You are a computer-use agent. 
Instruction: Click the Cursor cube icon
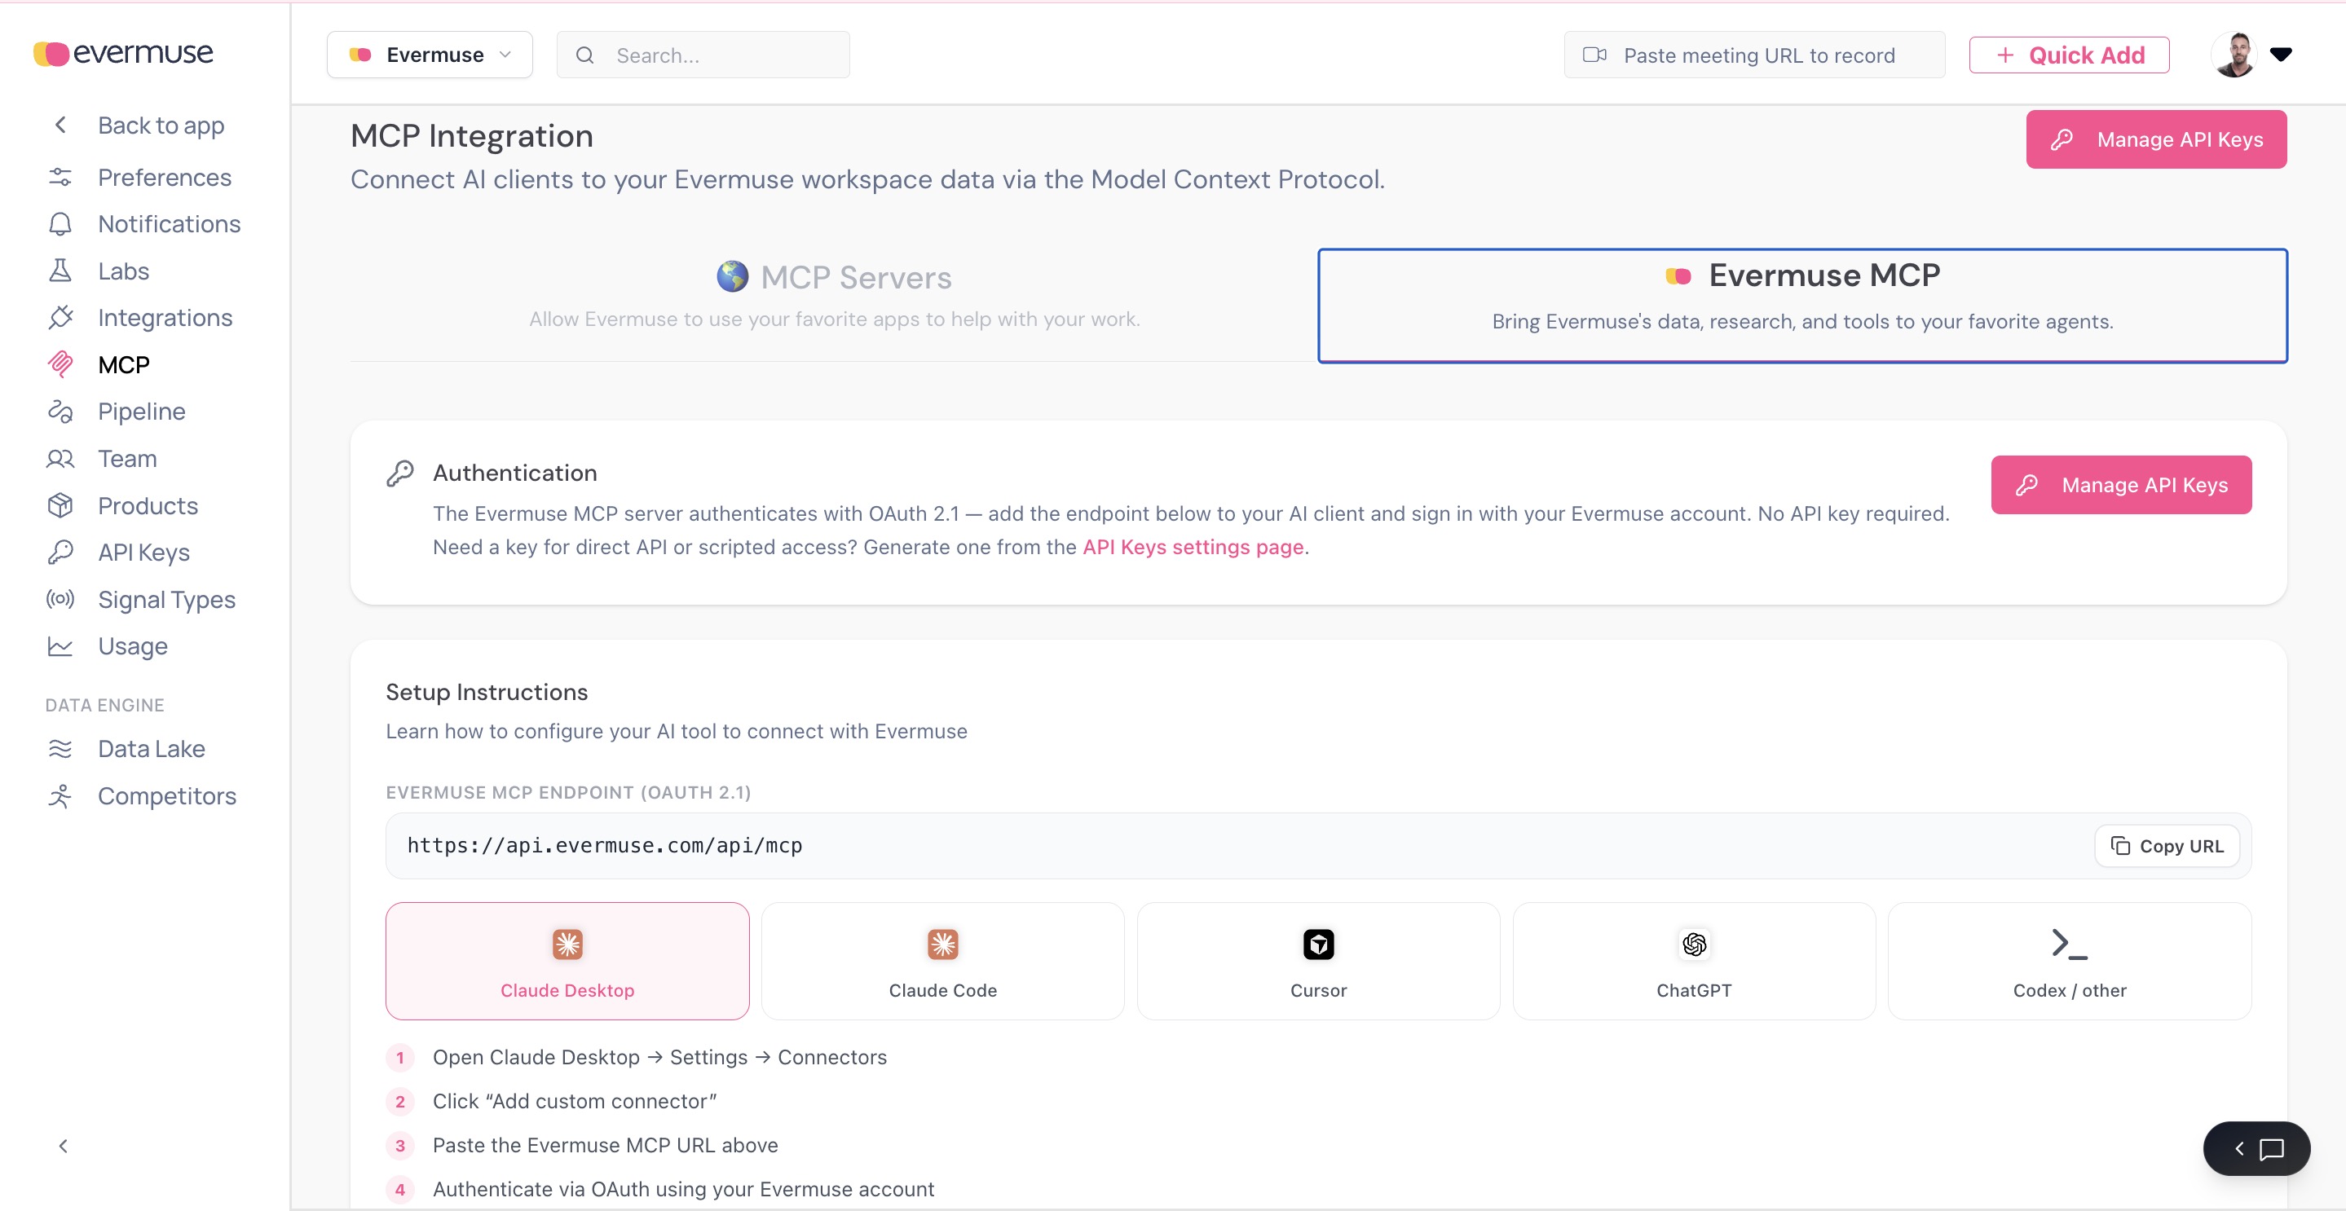point(1318,945)
